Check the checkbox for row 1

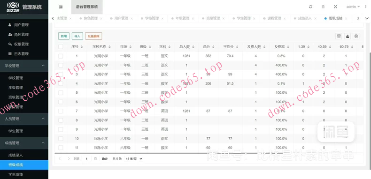coord(61,56)
